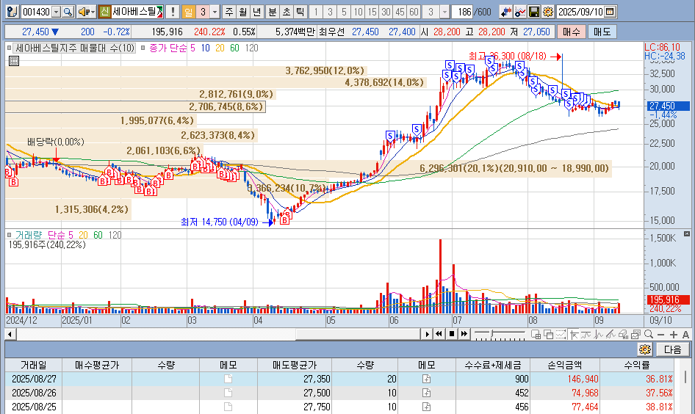Image resolution: width=695 pixels, height=414 pixels.
Task: Click the 매수 buy button
Action: (572, 32)
